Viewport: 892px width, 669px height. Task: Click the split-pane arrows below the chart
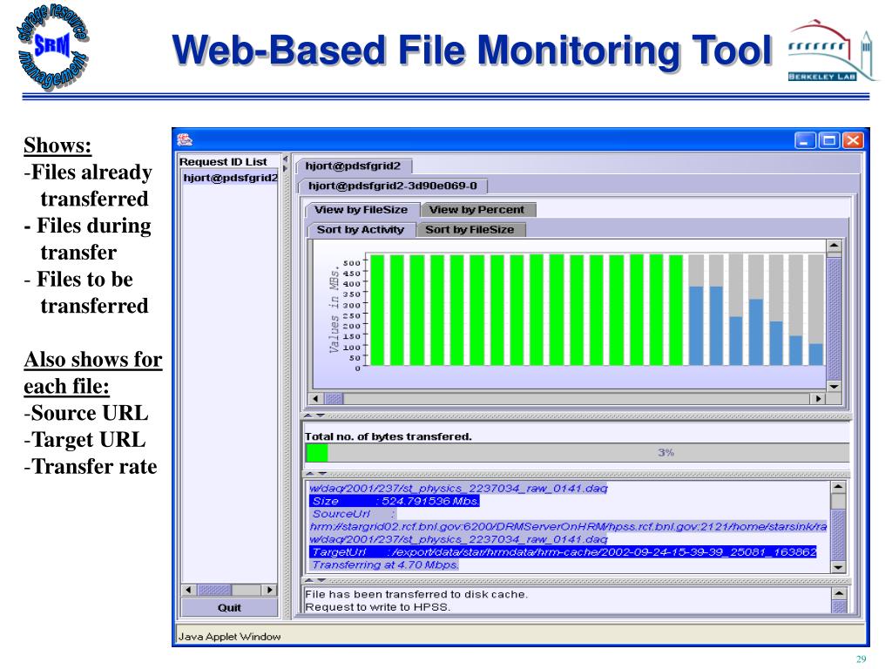[314, 416]
